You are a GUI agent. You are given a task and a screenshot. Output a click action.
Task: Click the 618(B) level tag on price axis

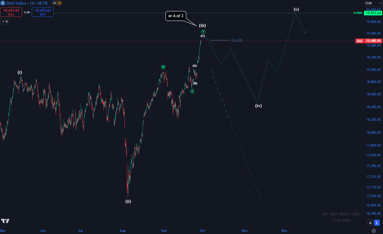(x=358, y=13)
